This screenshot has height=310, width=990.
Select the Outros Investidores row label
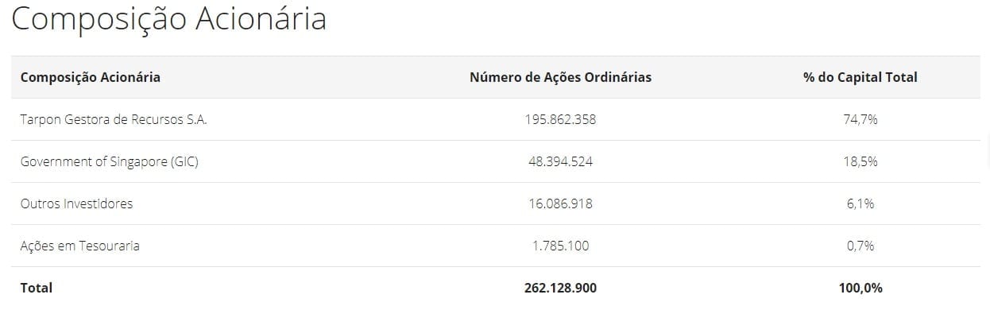pos(76,203)
